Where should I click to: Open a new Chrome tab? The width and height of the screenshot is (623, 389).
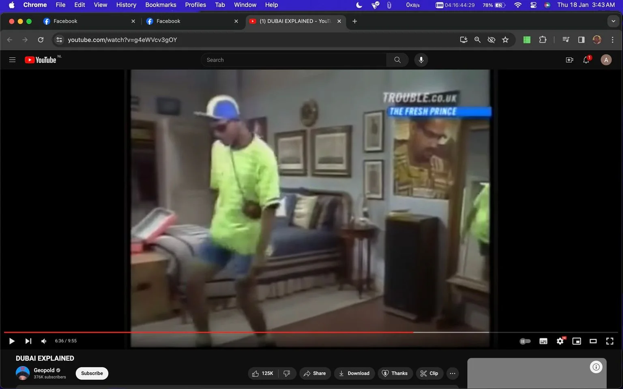coord(354,21)
